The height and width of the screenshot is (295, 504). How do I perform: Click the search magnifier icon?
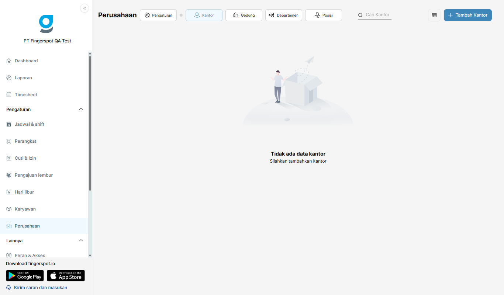(x=360, y=15)
